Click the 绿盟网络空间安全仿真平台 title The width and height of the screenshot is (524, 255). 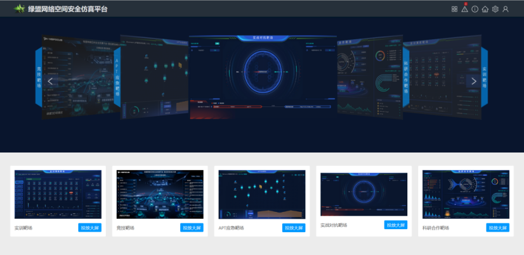point(68,9)
